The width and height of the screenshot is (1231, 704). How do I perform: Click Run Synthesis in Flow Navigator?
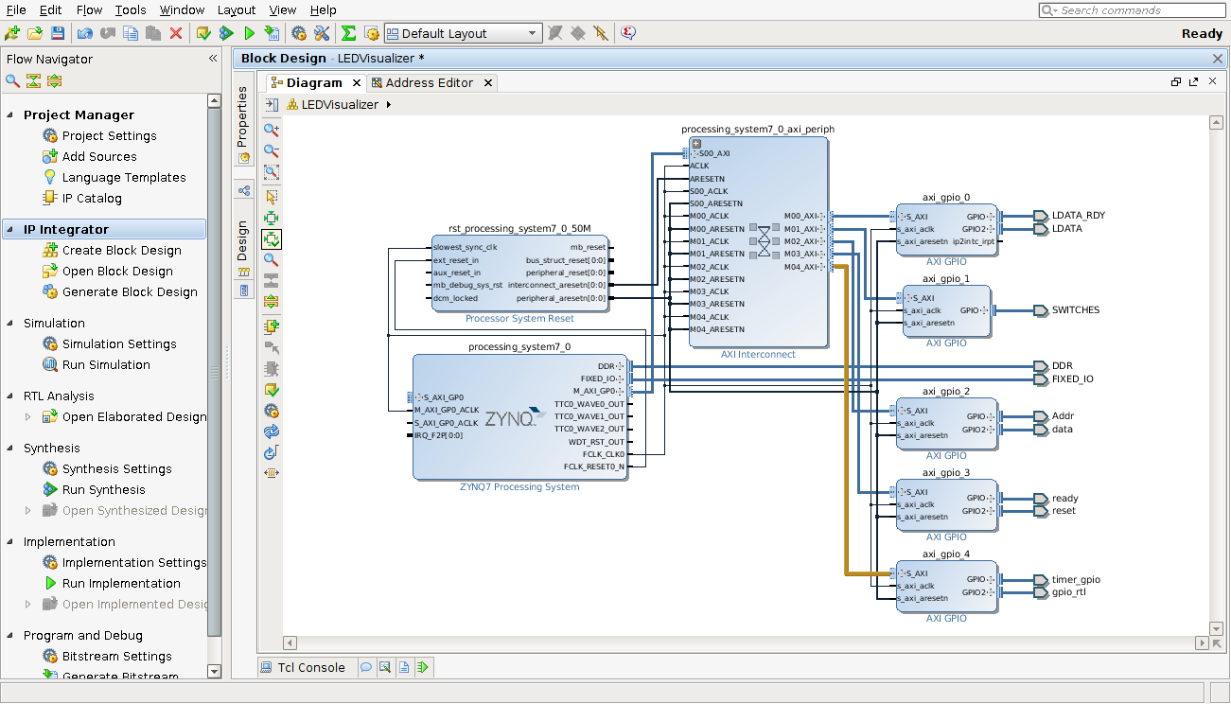click(x=103, y=489)
